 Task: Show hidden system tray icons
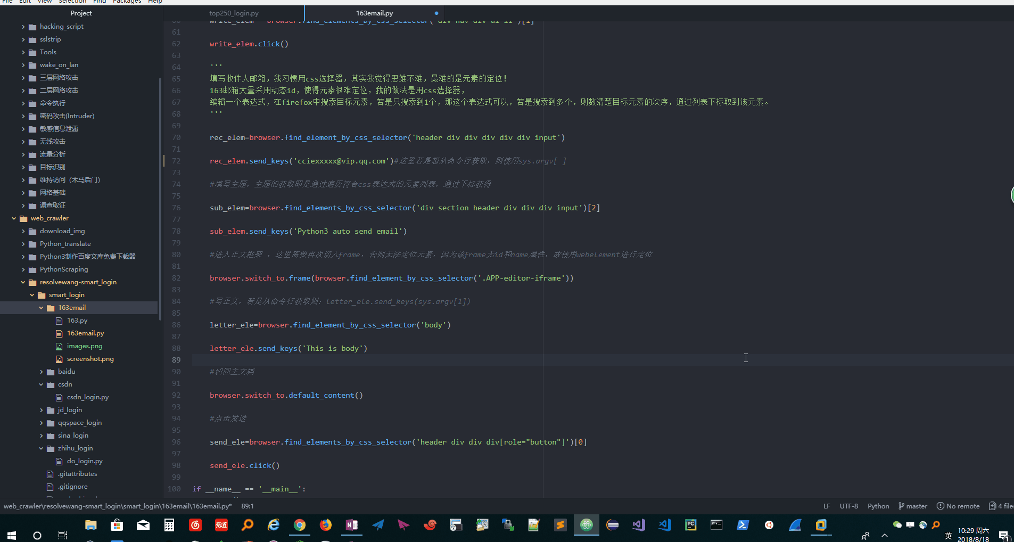(x=885, y=536)
